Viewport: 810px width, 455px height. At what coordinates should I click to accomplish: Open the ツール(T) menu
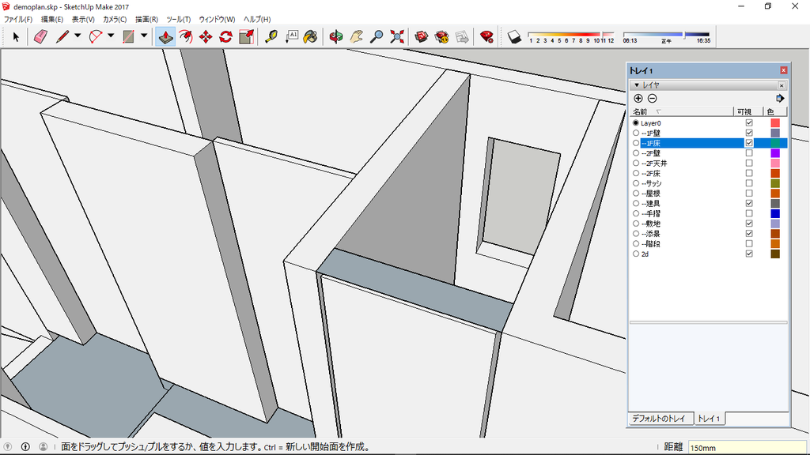pos(178,19)
